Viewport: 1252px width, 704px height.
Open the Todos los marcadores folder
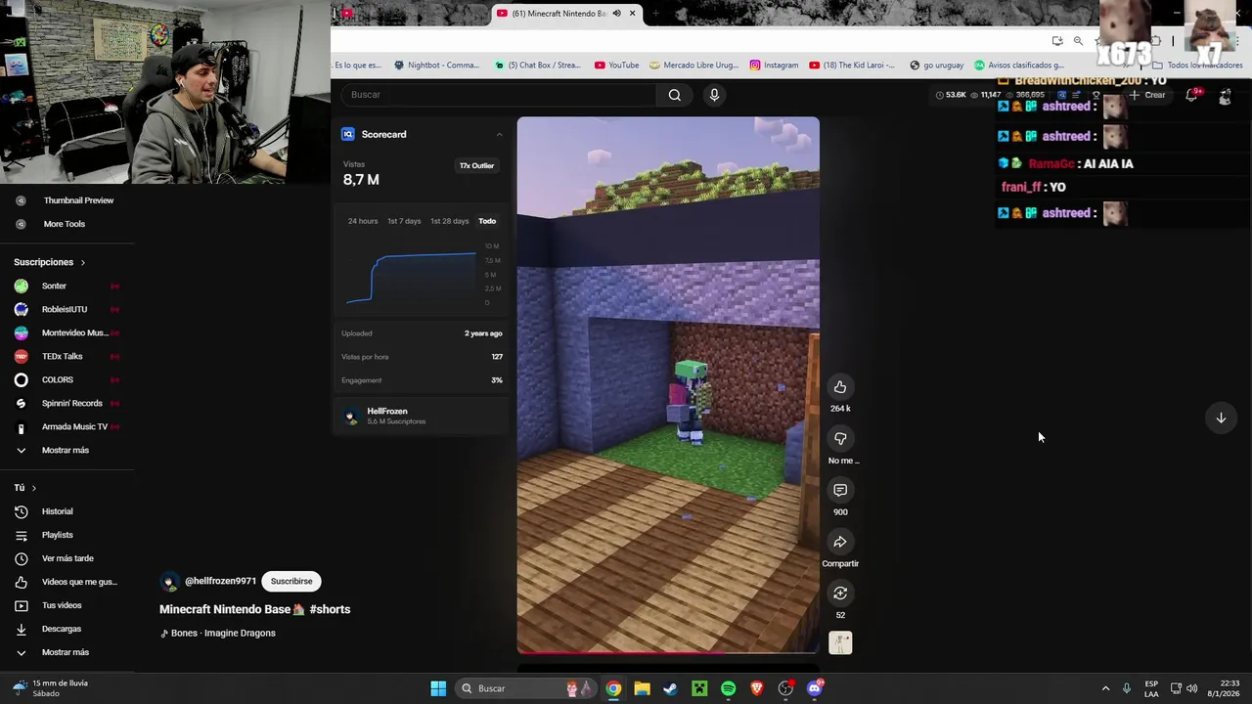pos(1197,66)
